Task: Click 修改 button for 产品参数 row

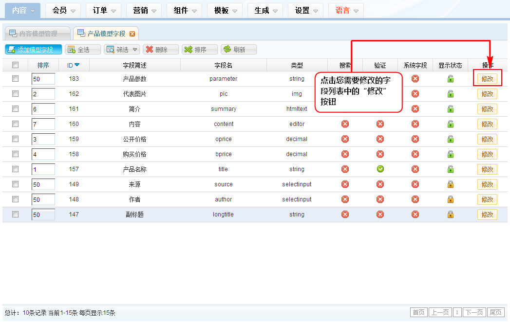Action: tap(487, 79)
